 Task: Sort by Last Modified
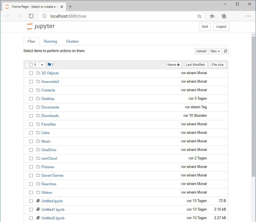(x=195, y=65)
